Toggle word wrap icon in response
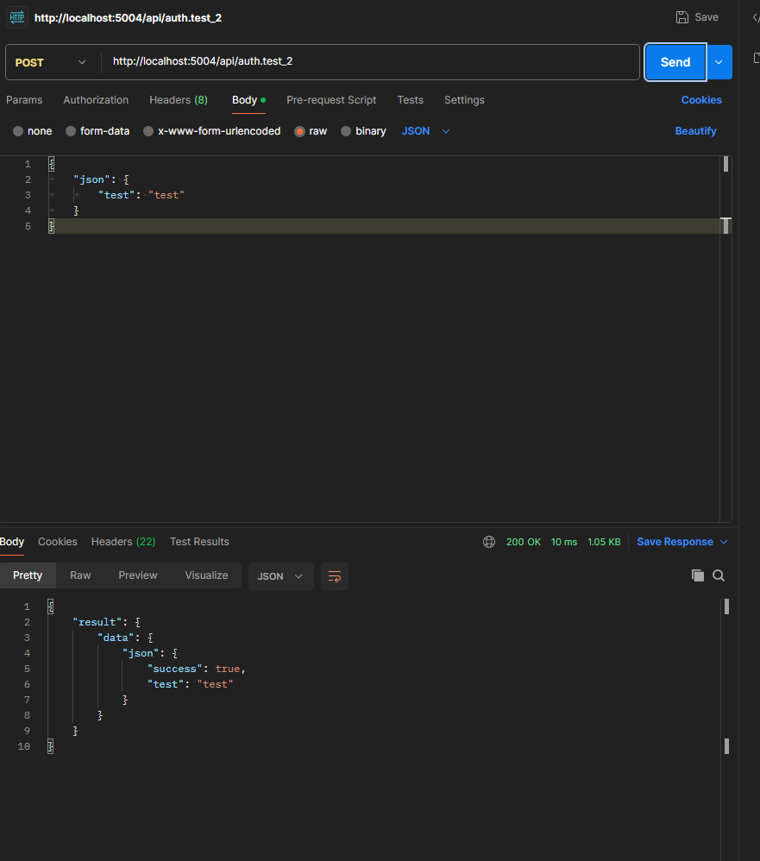 click(x=335, y=576)
